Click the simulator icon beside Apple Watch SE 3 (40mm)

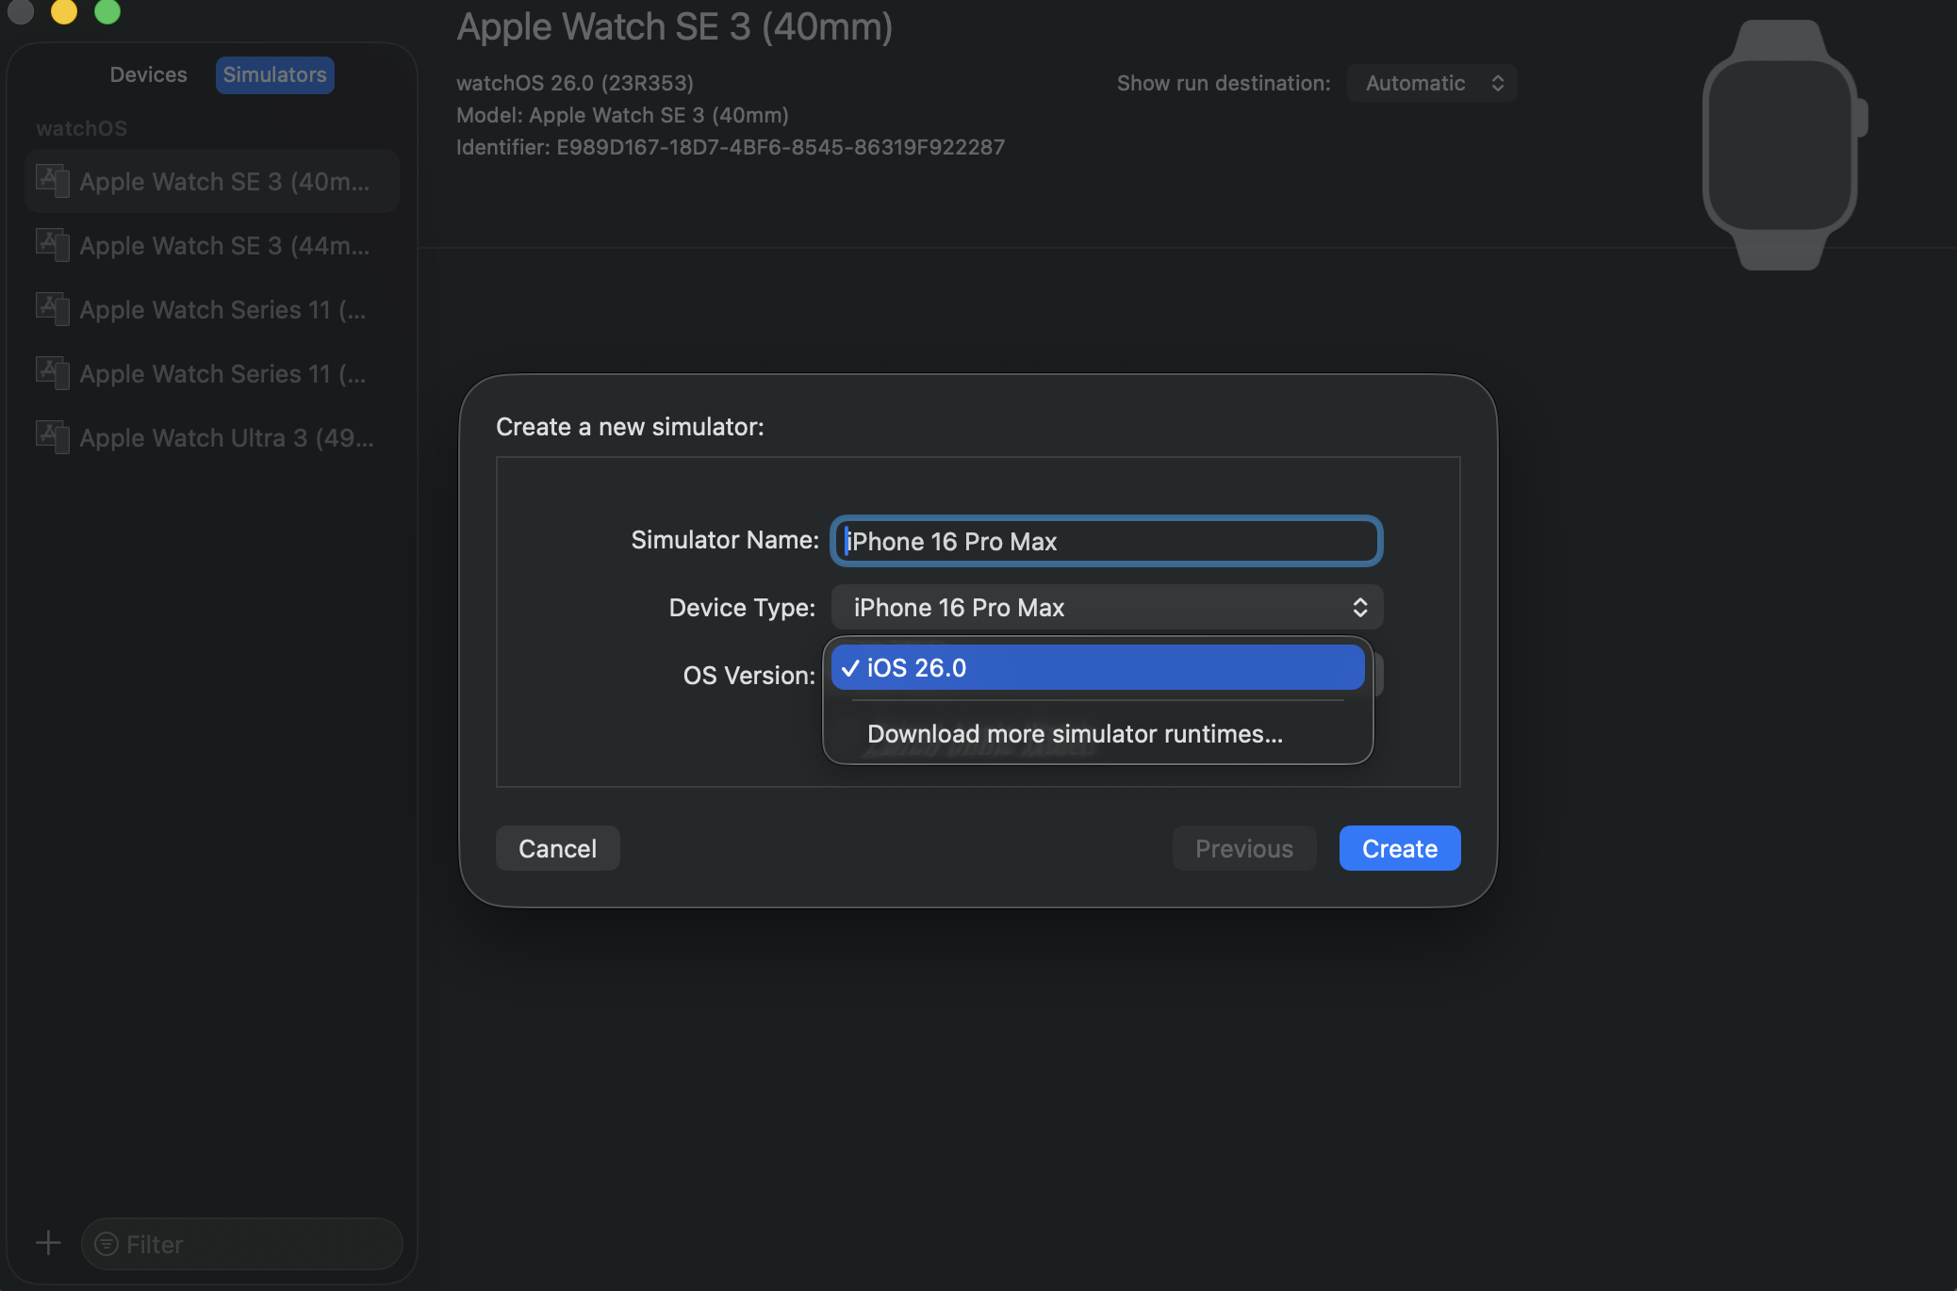click(53, 181)
